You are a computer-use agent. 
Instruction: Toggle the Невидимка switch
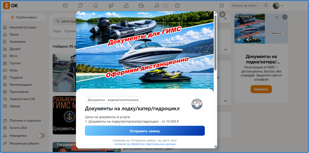(x=41, y=136)
